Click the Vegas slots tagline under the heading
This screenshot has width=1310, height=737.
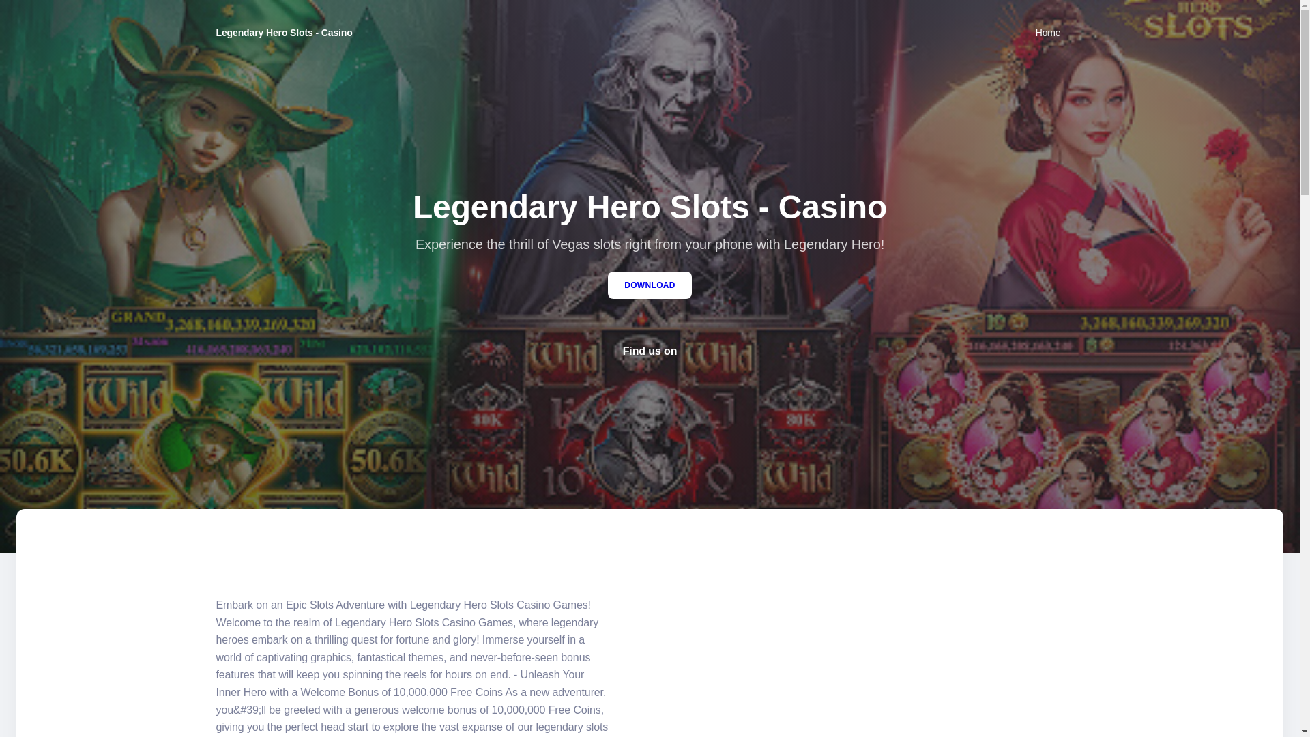click(x=650, y=244)
